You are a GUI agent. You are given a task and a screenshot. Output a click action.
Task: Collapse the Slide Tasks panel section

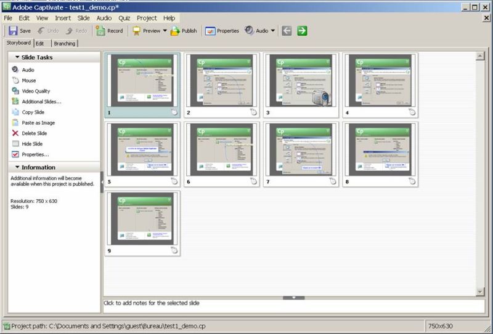(17, 57)
